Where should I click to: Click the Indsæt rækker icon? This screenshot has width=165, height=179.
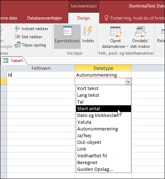[18, 28]
